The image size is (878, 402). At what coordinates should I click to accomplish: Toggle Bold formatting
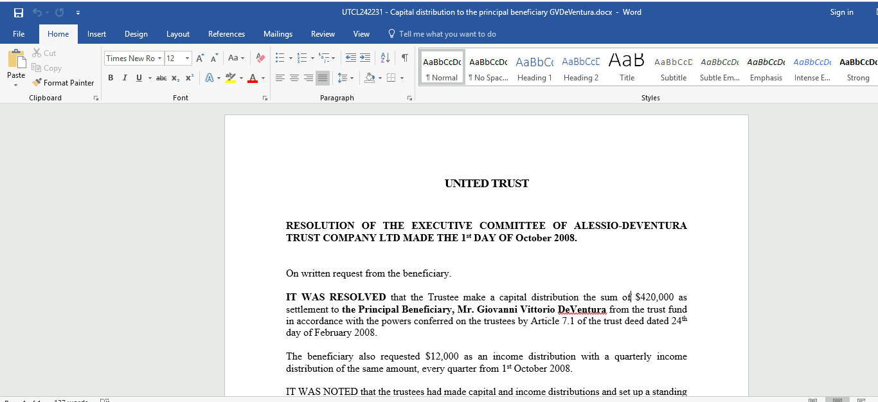coord(111,78)
